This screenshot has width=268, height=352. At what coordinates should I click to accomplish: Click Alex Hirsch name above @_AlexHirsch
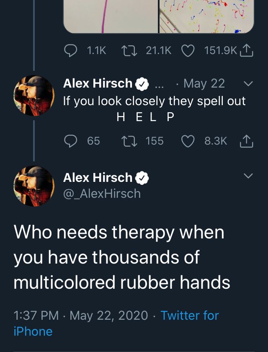pos(98,178)
